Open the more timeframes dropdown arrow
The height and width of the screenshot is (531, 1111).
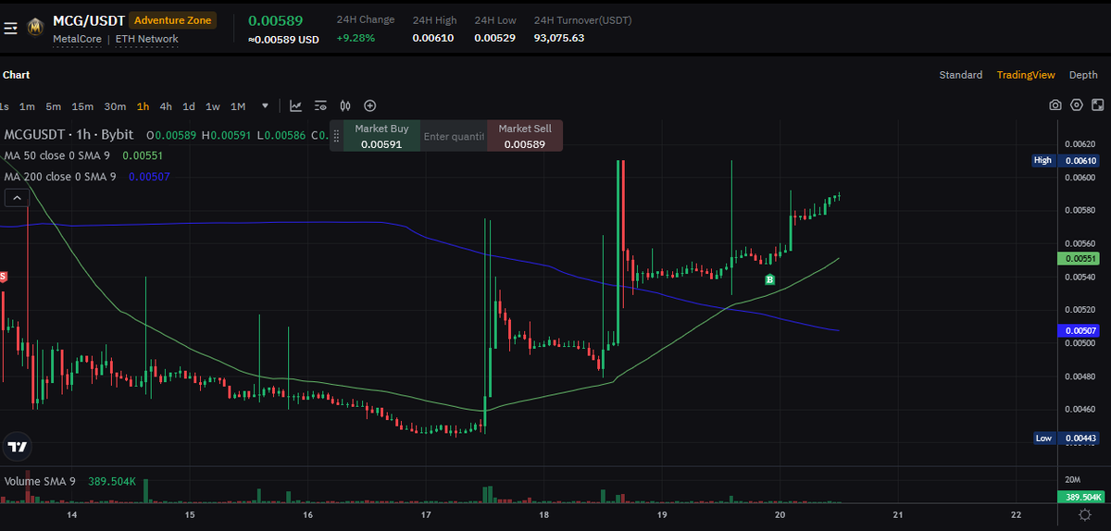coord(266,106)
